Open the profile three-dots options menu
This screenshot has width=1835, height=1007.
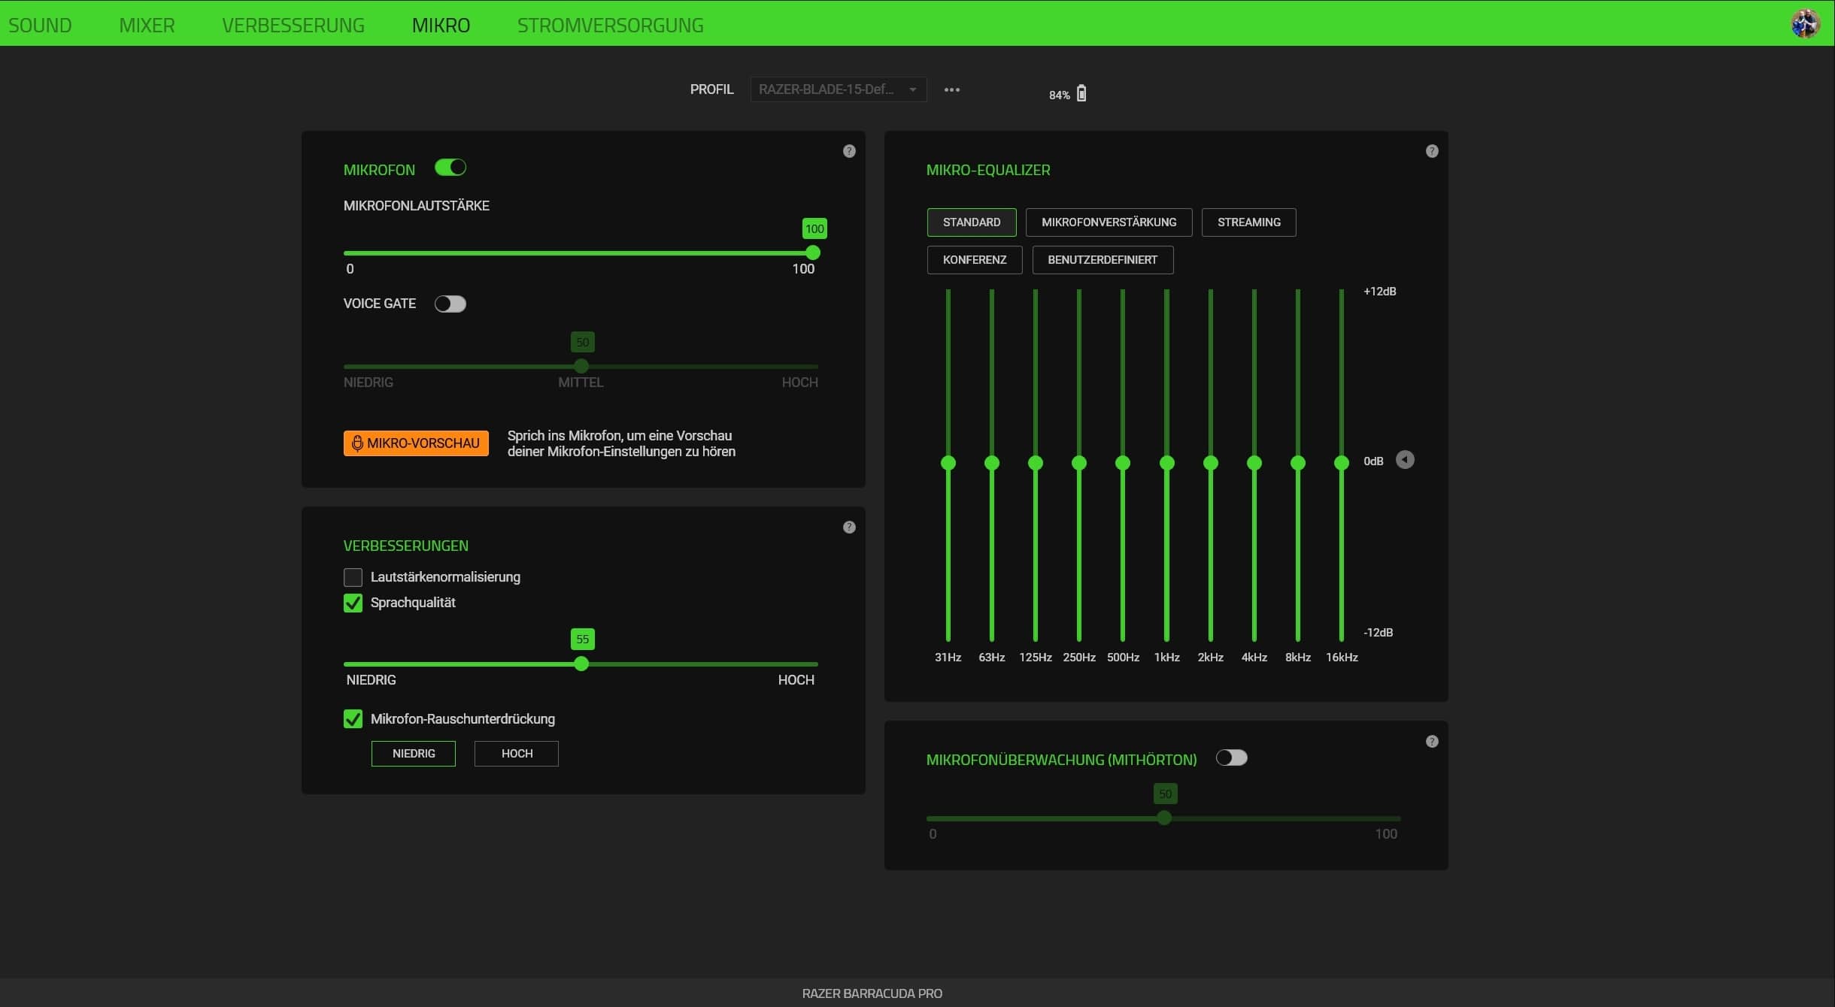coord(952,89)
